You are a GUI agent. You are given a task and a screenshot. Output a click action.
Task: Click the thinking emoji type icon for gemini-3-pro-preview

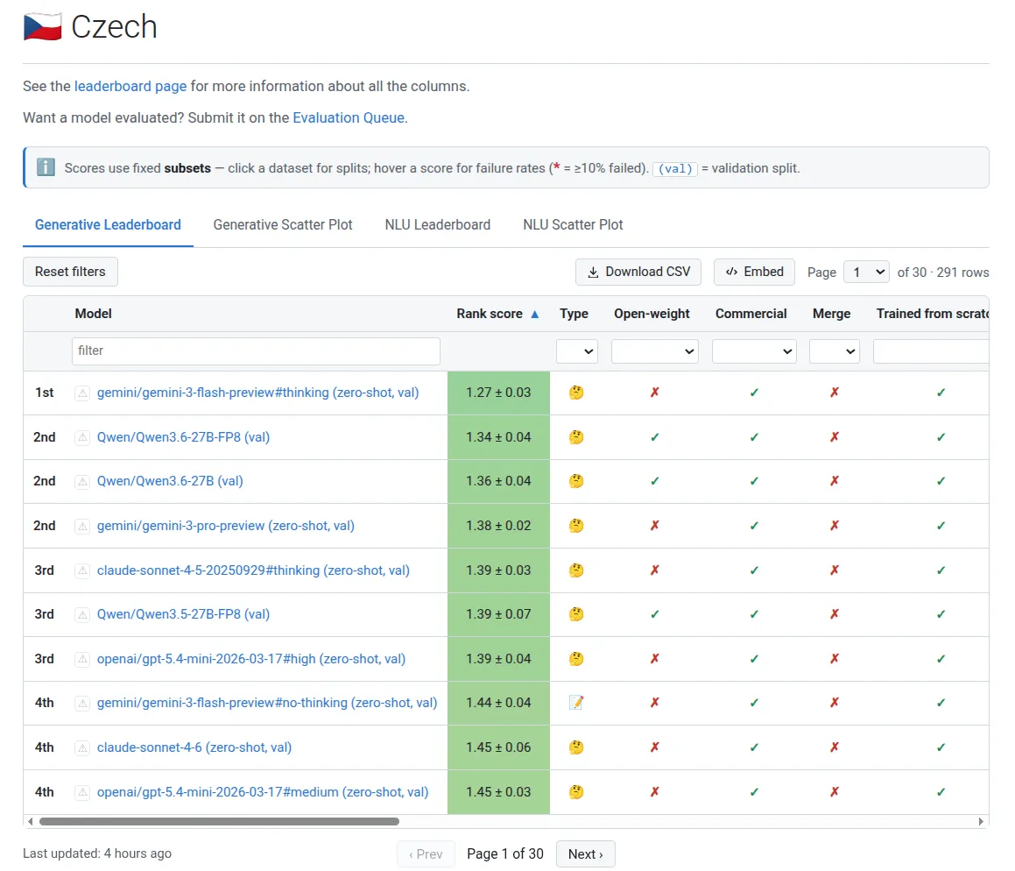[x=576, y=526]
